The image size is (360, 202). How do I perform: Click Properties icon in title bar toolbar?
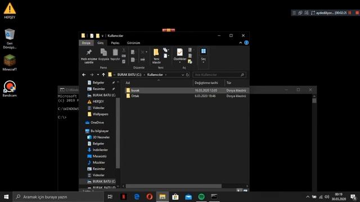pyautogui.click(x=92, y=36)
